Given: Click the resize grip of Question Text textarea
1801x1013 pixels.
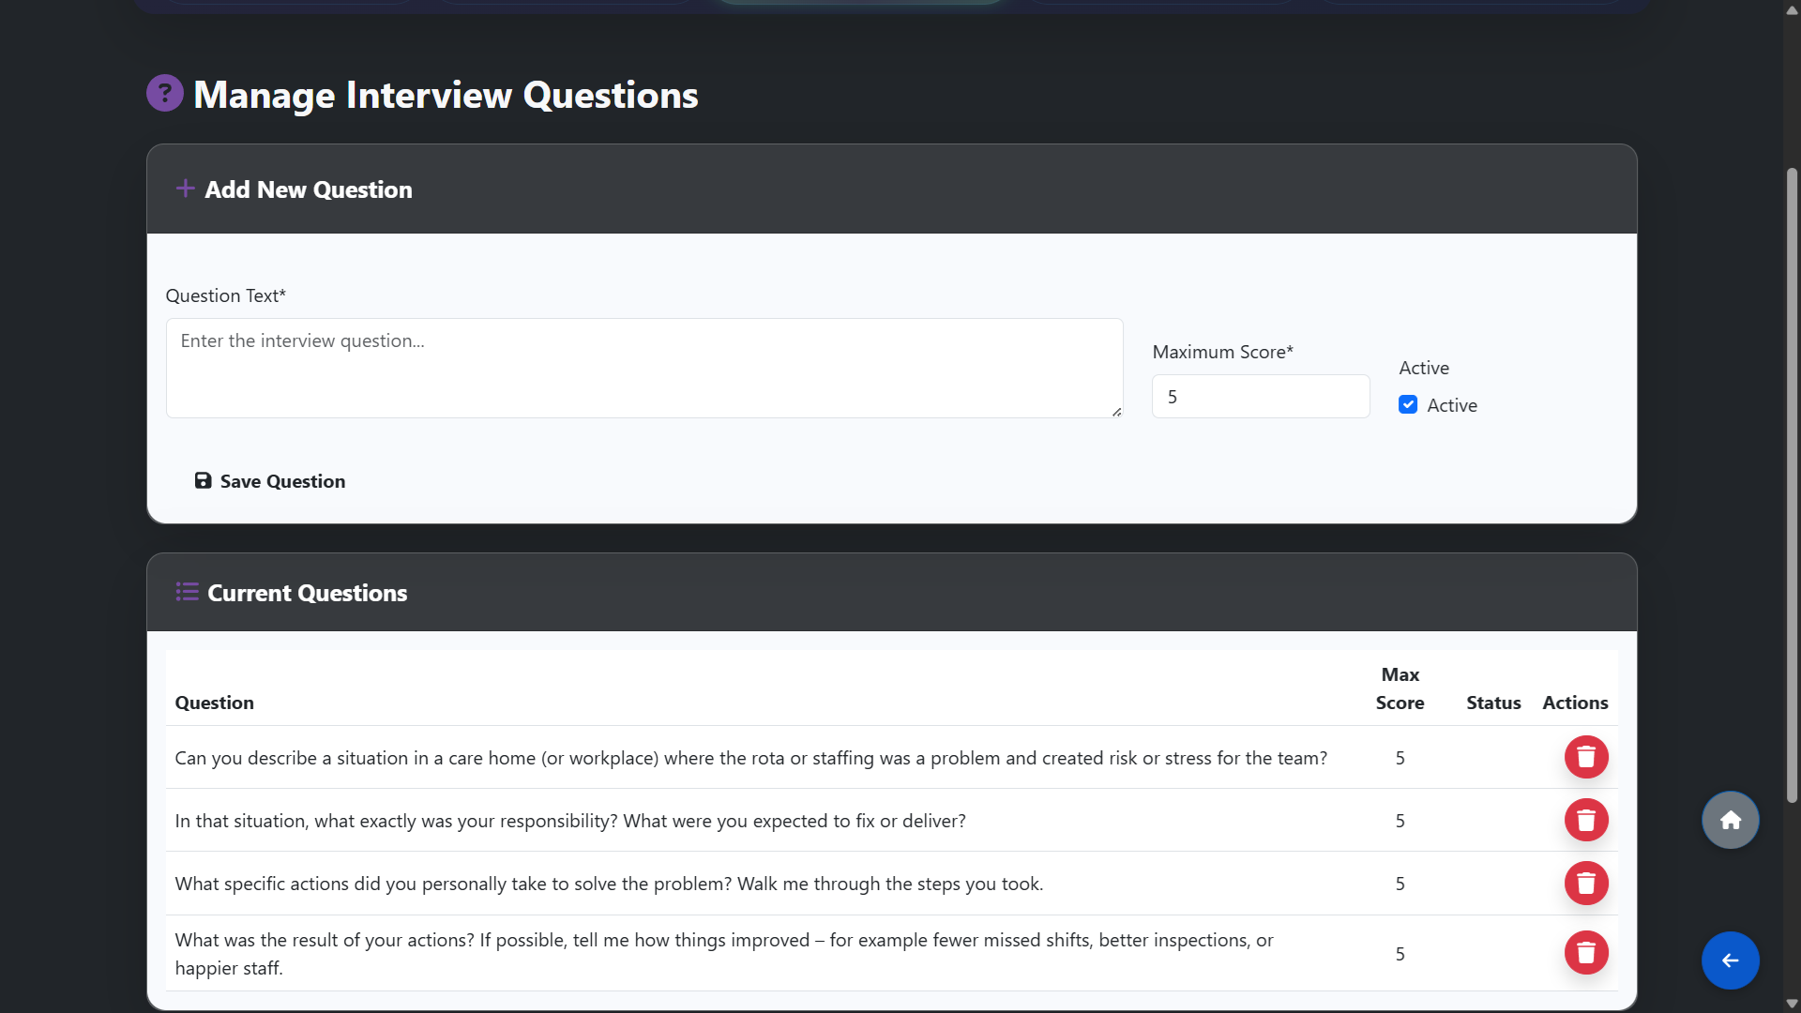Looking at the screenshot, I should [1116, 411].
